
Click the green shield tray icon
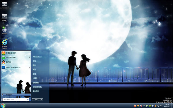(x=147, y=106)
